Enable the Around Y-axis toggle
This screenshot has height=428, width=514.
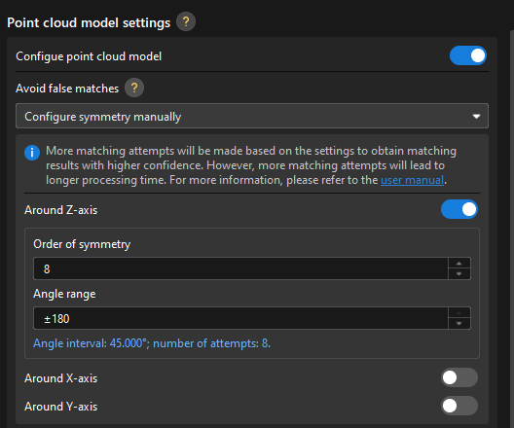[x=459, y=406]
